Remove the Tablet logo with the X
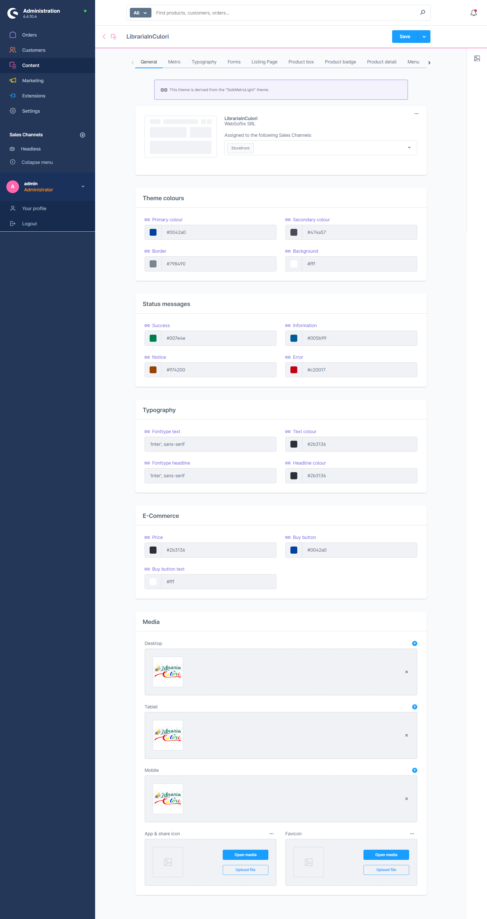This screenshot has height=919, width=487. click(x=406, y=735)
